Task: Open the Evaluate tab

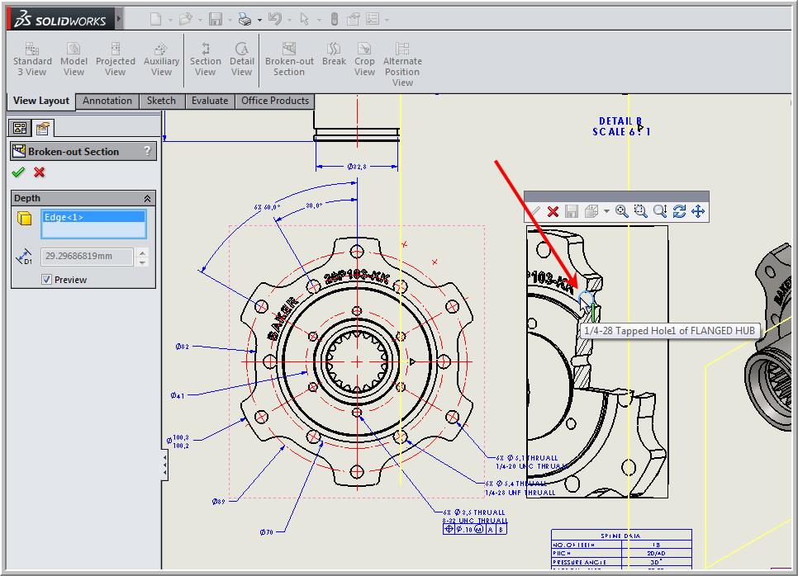Action: [210, 101]
